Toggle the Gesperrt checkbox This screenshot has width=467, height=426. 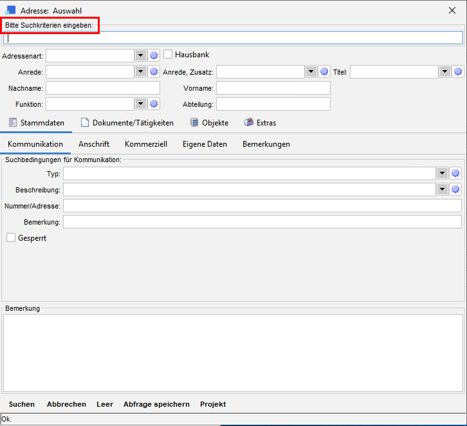[x=11, y=238]
